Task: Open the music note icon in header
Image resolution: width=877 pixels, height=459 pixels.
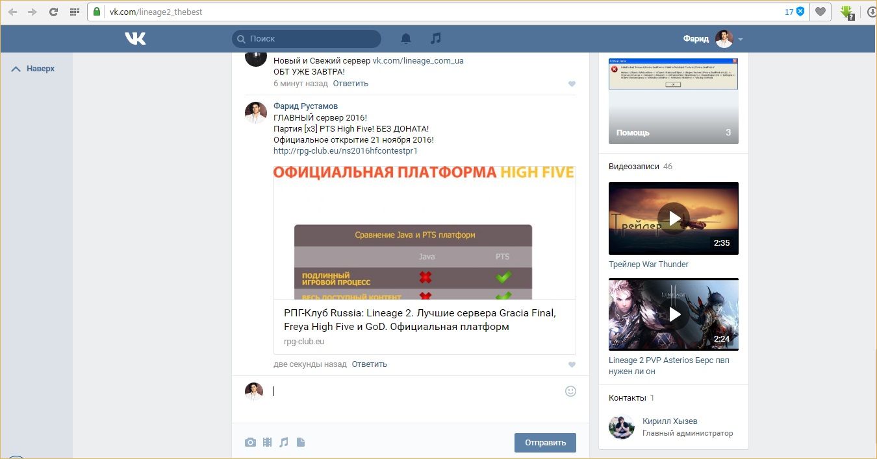Action: click(436, 39)
